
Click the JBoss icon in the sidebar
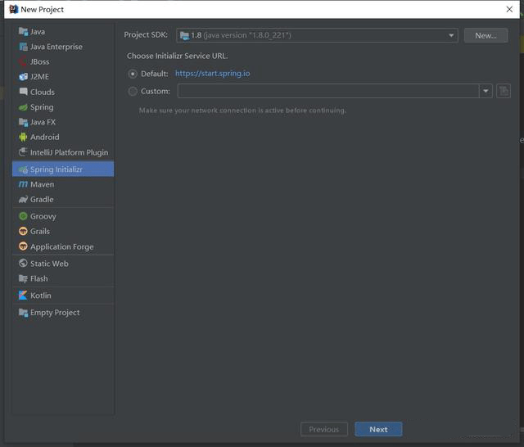[x=23, y=61]
